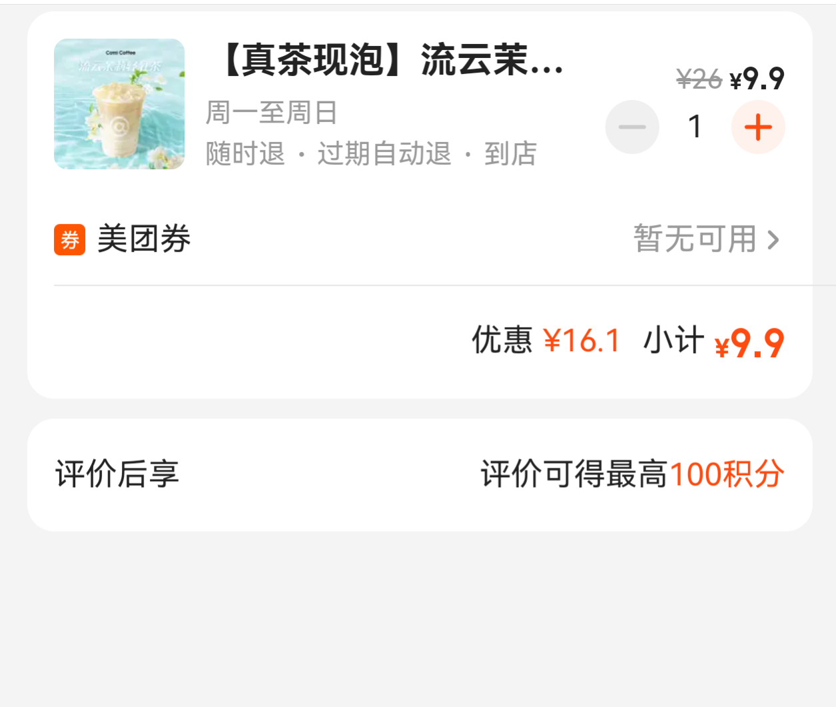Open the 评价后享 reward row
Viewport: 836px width, 707px height.
click(420, 474)
